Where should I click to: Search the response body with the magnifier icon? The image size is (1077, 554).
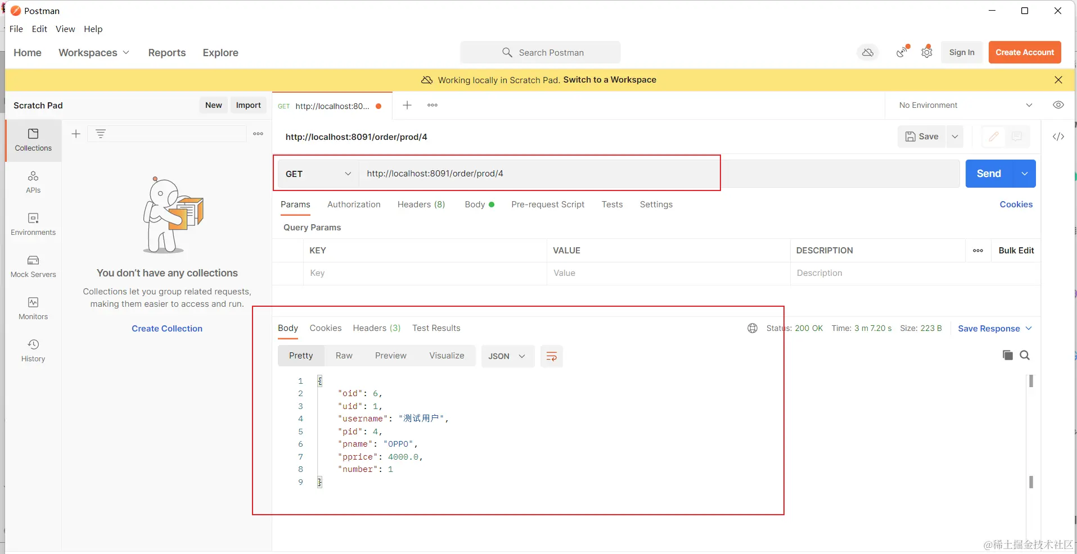pyautogui.click(x=1025, y=355)
